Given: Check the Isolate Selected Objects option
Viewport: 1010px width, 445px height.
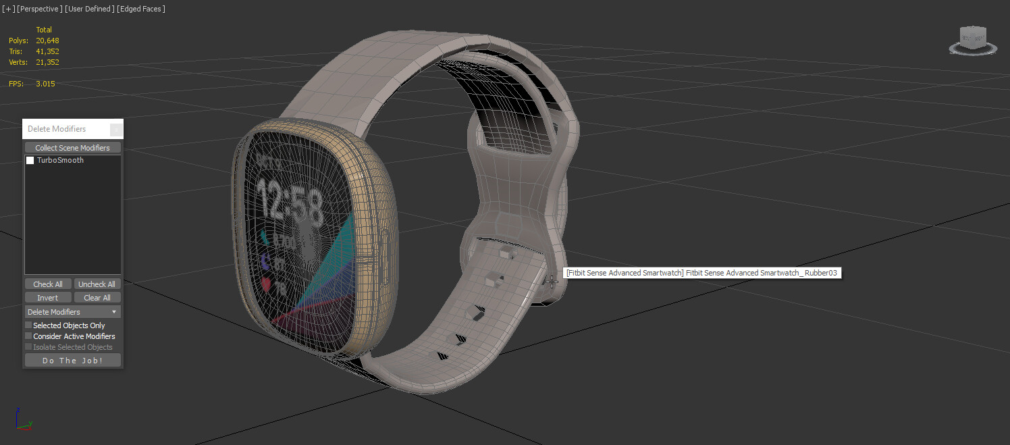Looking at the screenshot, I should click(x=28, y=346).
